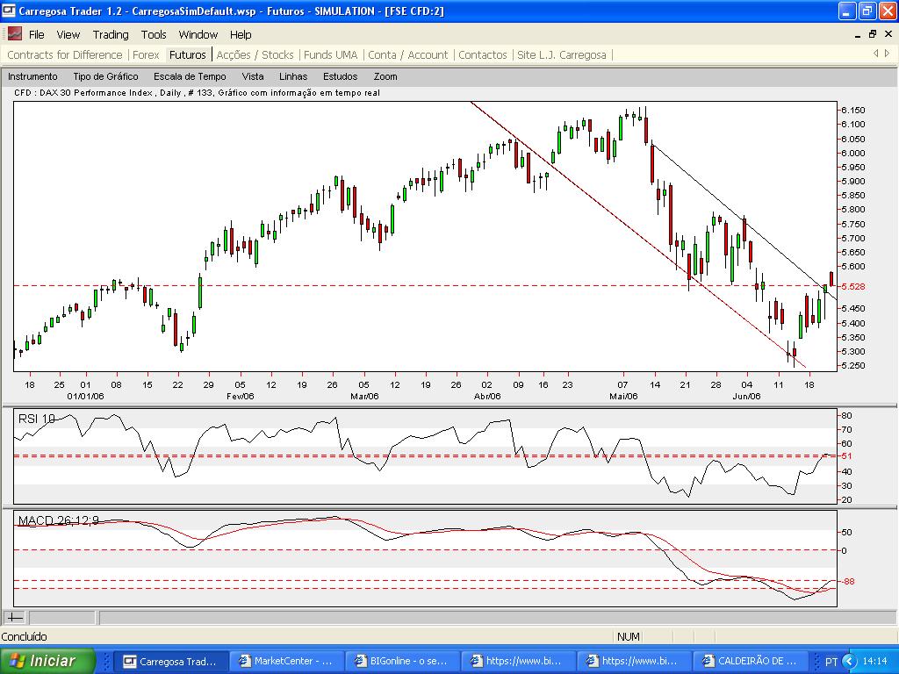899x674 pixels.
Task: Open the Trading menu
Action: 111,34
